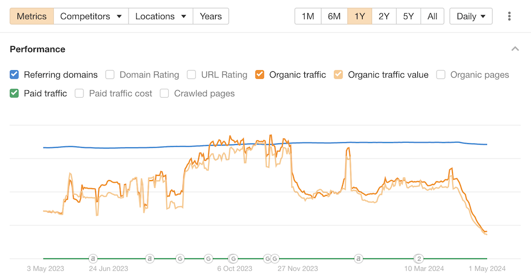The width and height of the screenshot is (531, 280).
Task: Uncheck the Referring domains checkbox
Action: point(14,74)
